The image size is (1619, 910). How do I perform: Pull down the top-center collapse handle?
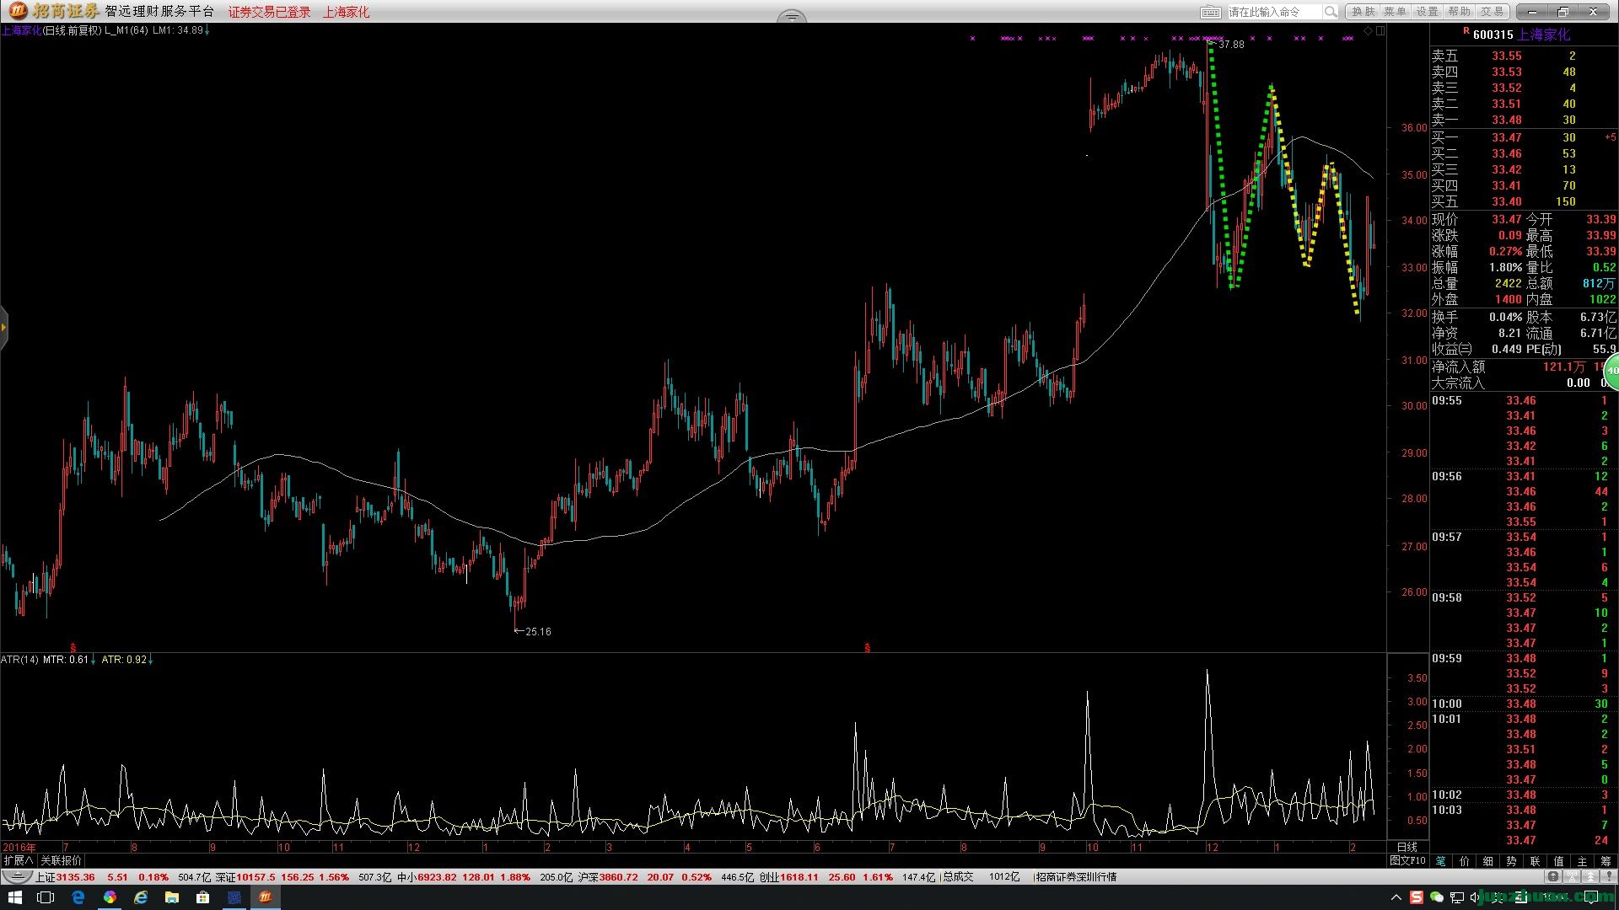(x=791, y=16)
